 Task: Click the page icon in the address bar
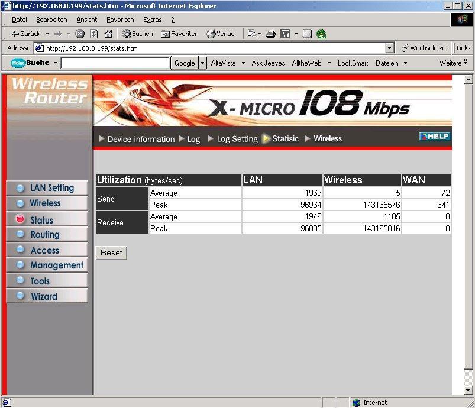click(x=39, y=48)
